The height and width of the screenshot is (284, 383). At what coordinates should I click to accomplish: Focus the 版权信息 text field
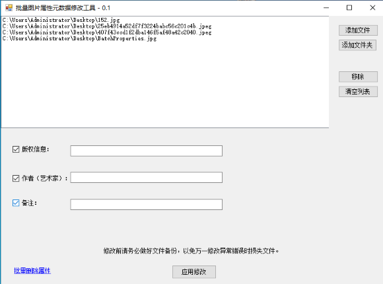tap(147, 151)
